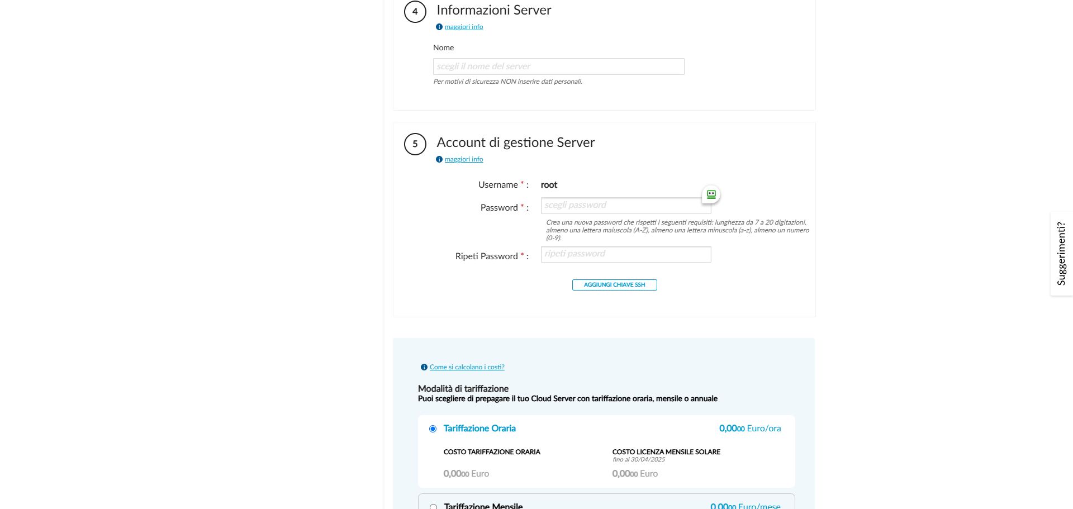This screenshot has width=1073, height=509.
Task: Select the Tariffazione Oraria radio button
Action: click(433, 429)
